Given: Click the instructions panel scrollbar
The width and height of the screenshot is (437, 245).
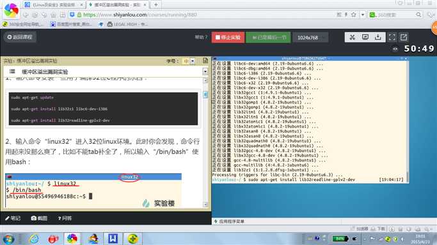Looking at the screenshot, I should (x=205, y=142).
